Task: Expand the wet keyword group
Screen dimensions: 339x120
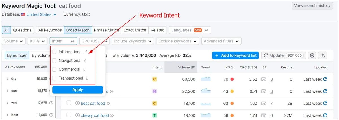Action: (x=7, y=103)
